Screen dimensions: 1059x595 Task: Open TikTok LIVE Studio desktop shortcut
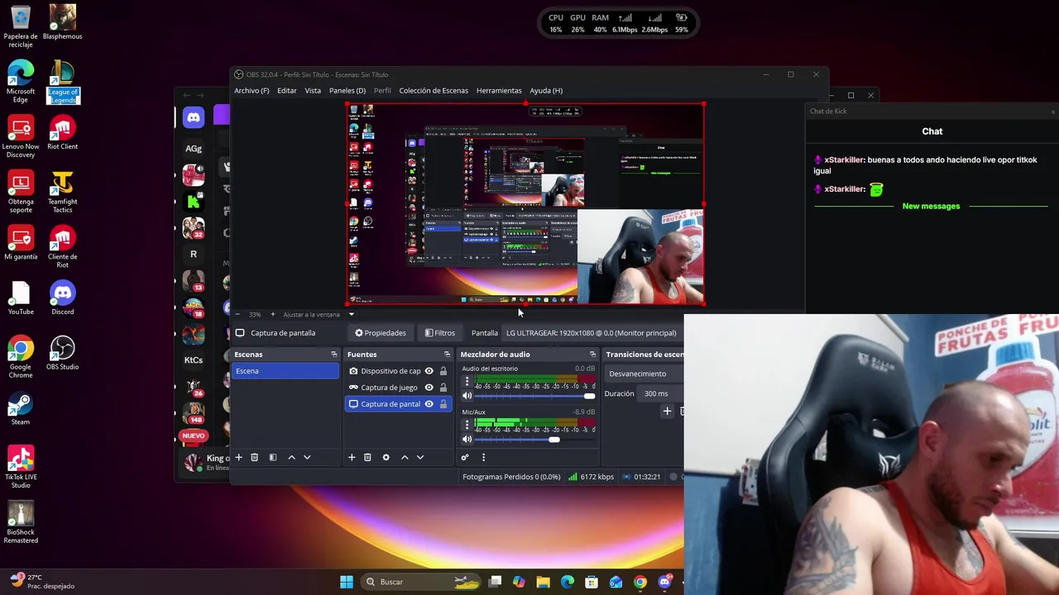(x=21, y=467)
